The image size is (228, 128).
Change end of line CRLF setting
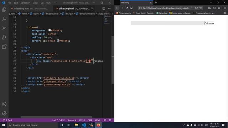[x=90, y=120]
